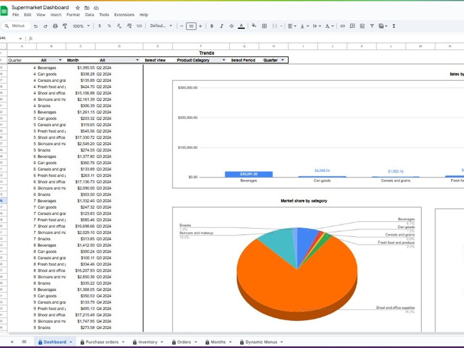
Task: Toggle italic formatting
Action: (220, 26)
